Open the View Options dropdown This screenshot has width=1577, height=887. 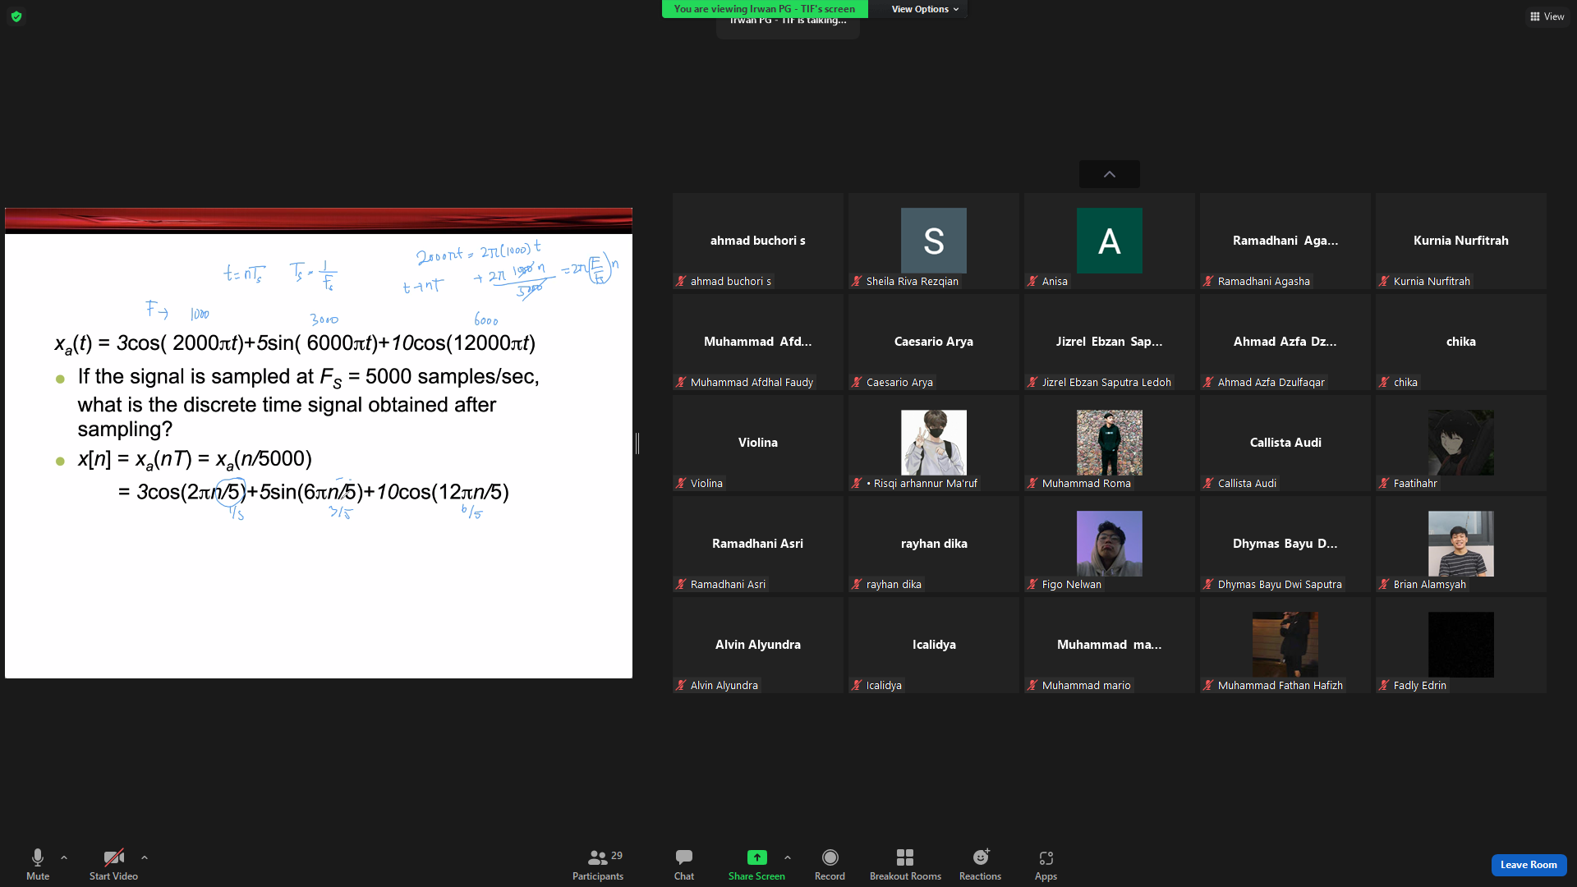[926, 9]
